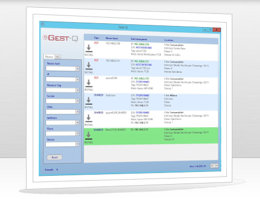The image size is (260, 199).
Task: Click the Stanza Sala demo text
Action: 173,72
